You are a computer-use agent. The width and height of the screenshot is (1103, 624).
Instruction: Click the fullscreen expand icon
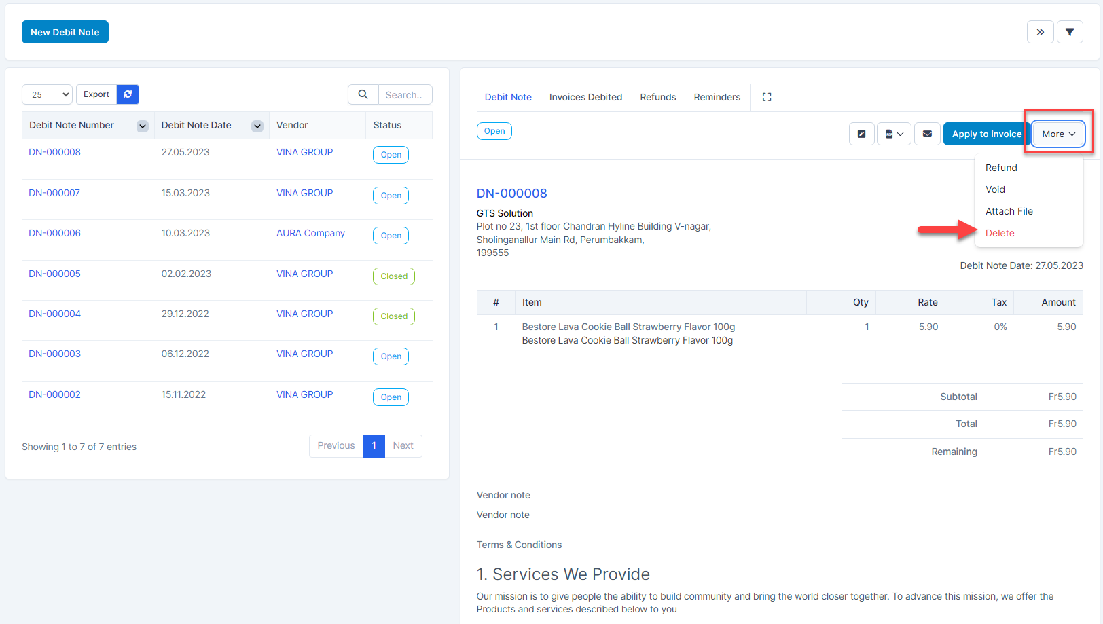[767, 97]
